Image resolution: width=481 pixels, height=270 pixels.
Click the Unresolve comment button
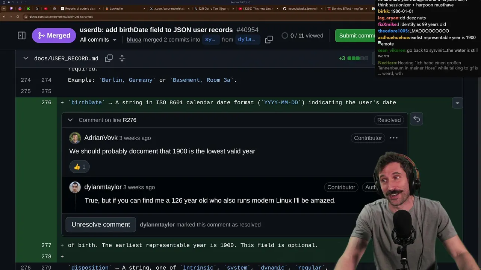pos(101,225)
